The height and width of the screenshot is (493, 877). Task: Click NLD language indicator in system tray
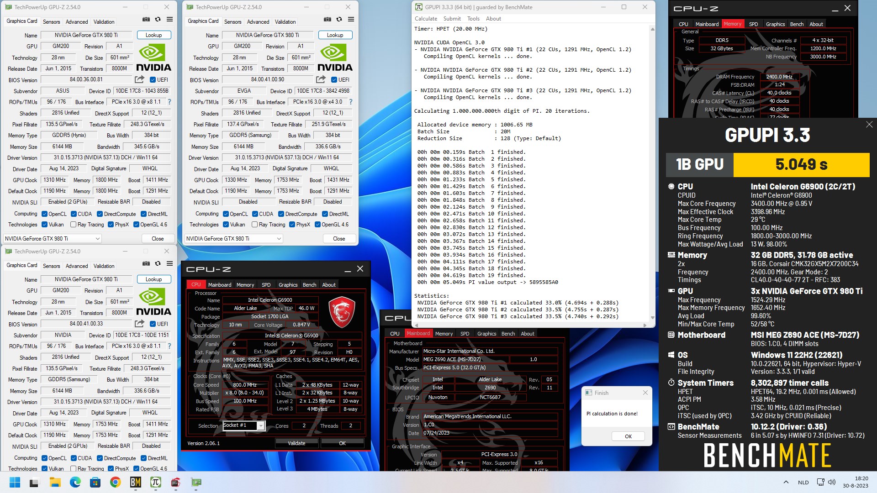803,482
